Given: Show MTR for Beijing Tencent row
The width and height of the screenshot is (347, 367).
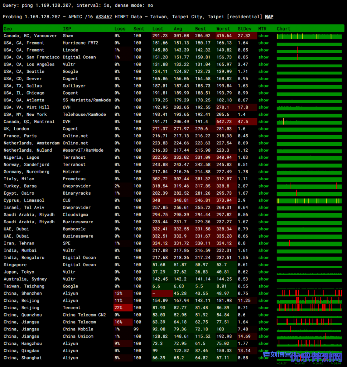Looking at the screenshot, I should point(263,308).
